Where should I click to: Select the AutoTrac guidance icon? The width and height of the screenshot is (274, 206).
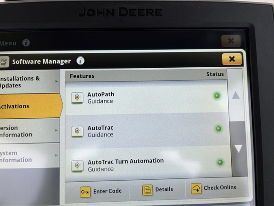point(77,132)
